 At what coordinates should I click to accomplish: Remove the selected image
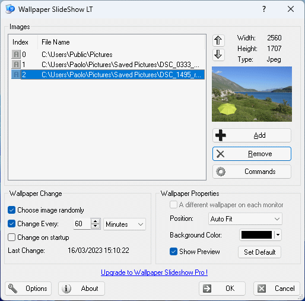(x=252, y=154)
